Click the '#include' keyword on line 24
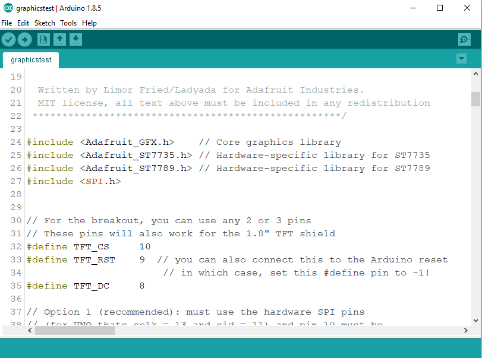 pyautogui.click(x=50, y=142)
